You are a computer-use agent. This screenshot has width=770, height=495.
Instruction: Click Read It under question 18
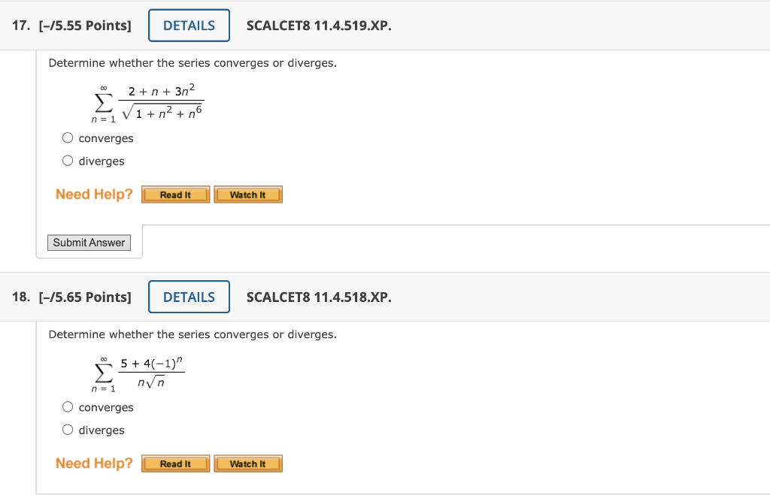(x=175, y=463)
